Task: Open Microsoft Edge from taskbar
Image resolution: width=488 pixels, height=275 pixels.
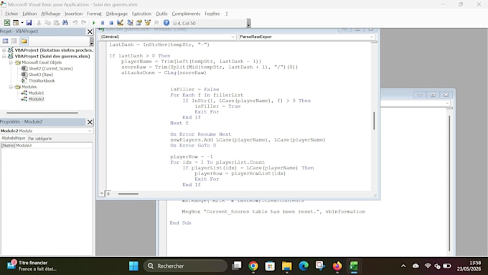Action: [x=304, y=266]
